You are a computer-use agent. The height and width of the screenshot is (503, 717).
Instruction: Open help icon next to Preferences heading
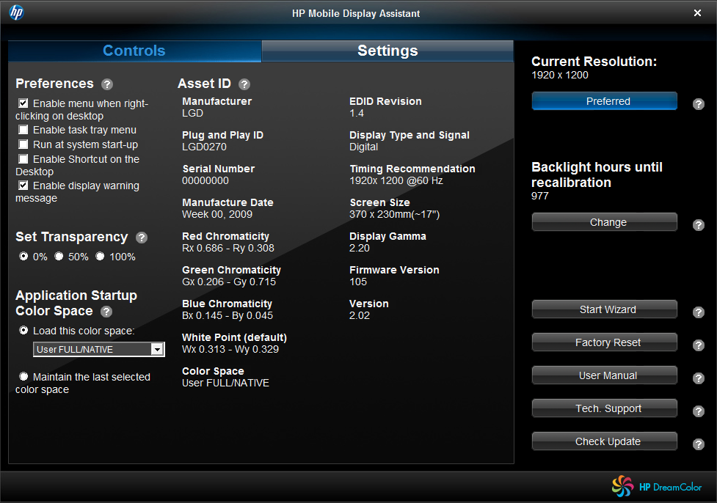tap(107, 84)
